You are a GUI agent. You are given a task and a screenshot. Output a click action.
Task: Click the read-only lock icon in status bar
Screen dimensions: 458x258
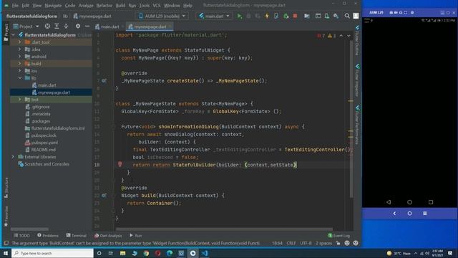[338, 243]
